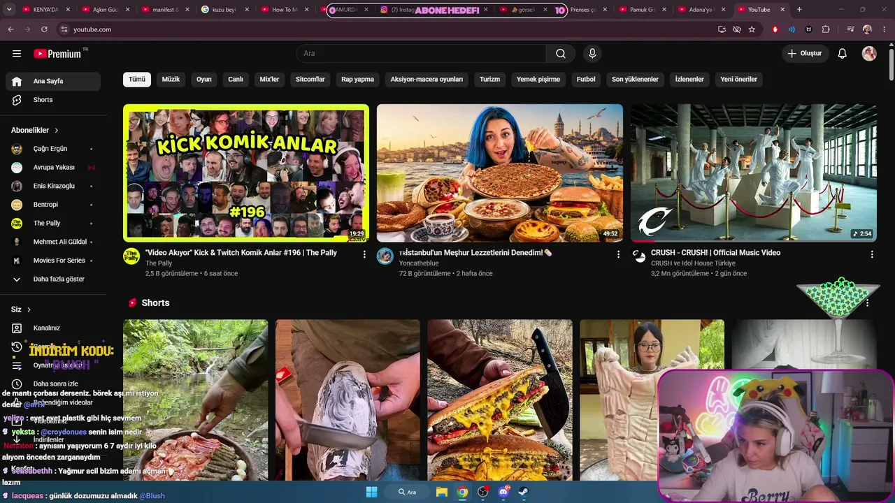The image size is (895, 503).
Task: Click the page vertical scrollbar
Action: click(891, 65)
